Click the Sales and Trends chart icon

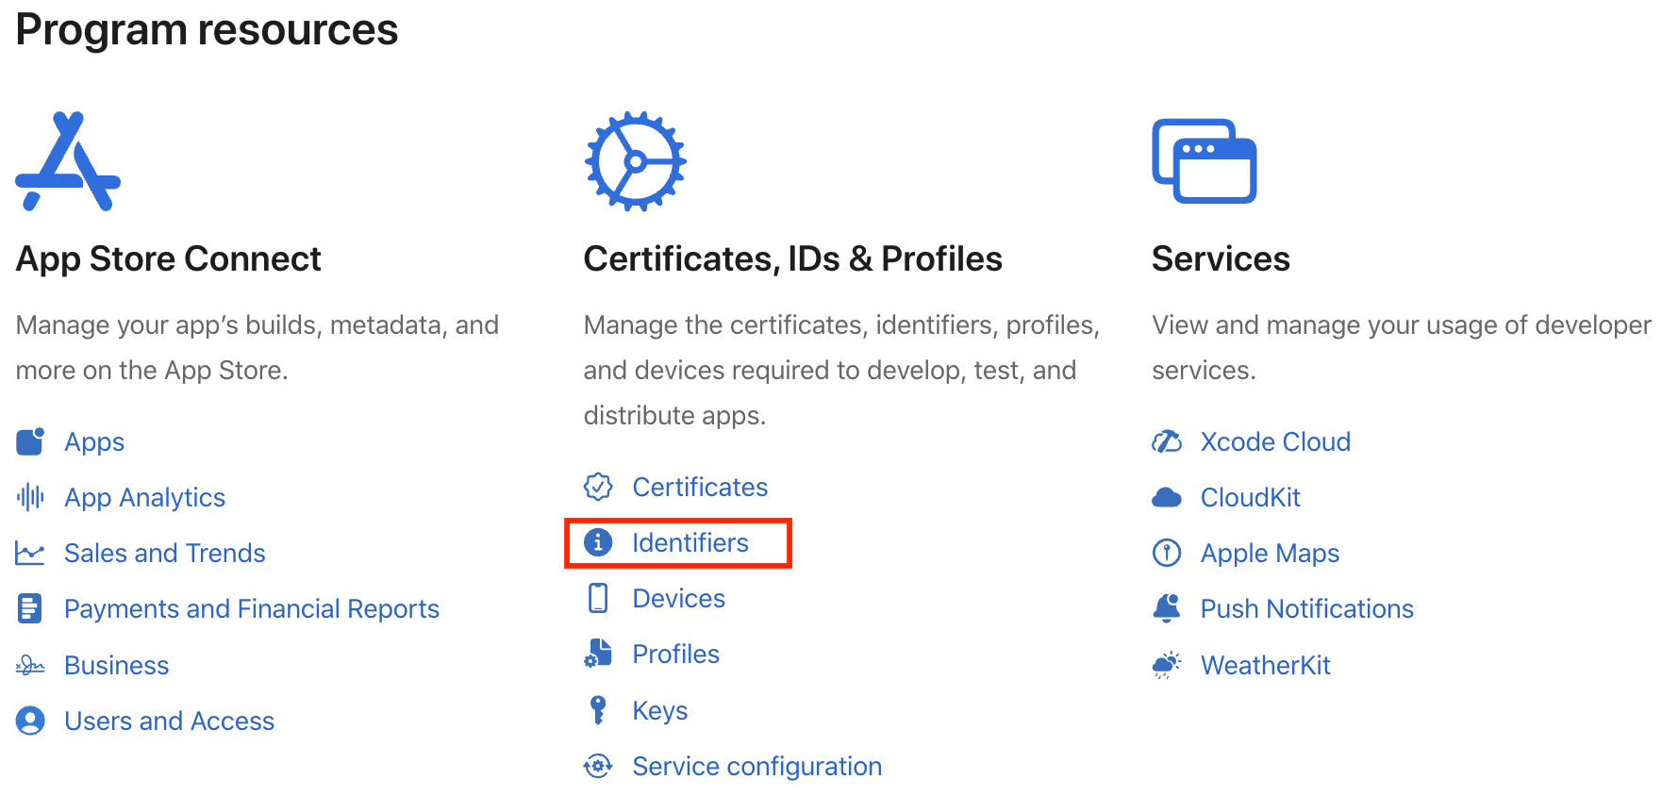[30, 553]
